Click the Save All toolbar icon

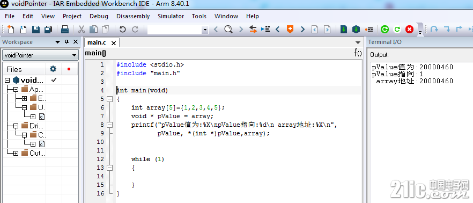[x=48, y=30]
